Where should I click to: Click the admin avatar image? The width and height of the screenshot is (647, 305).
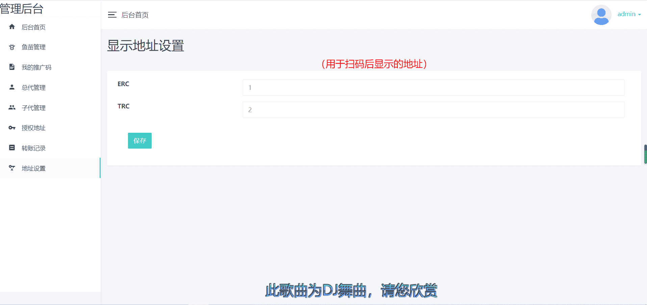[x=601, y=15]
